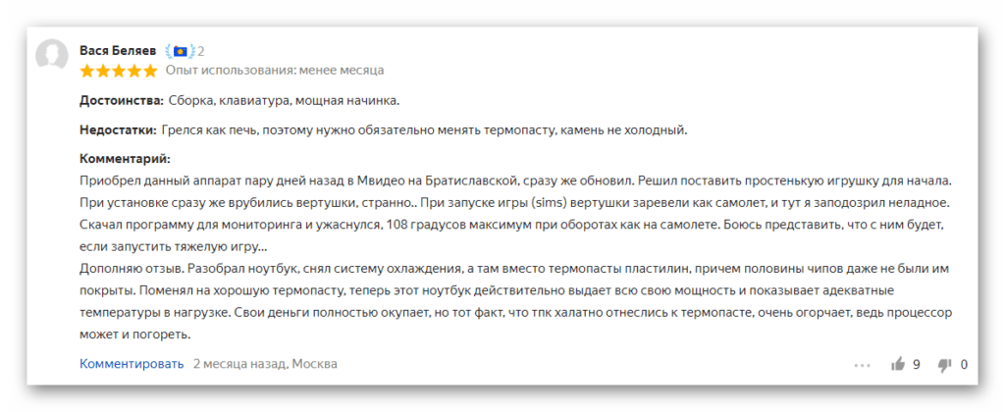Screen dimensions: 1005x412
Task: Click the Недостатки heading label
Action: pos(118,130)
